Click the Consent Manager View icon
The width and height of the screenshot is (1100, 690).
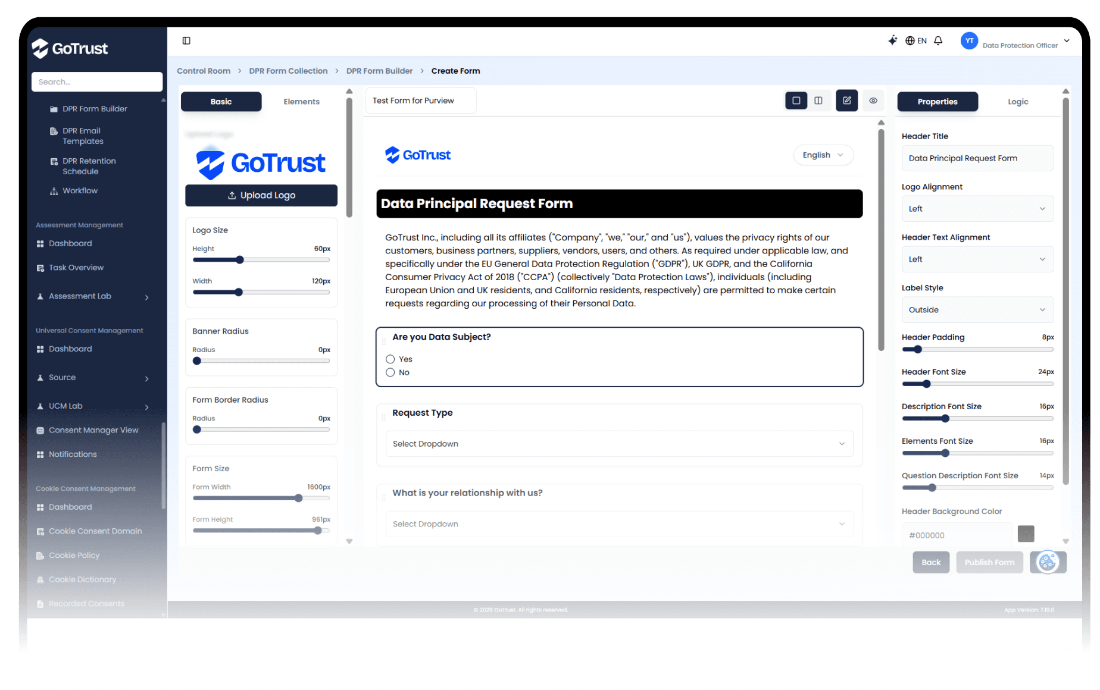pos(40,431)
